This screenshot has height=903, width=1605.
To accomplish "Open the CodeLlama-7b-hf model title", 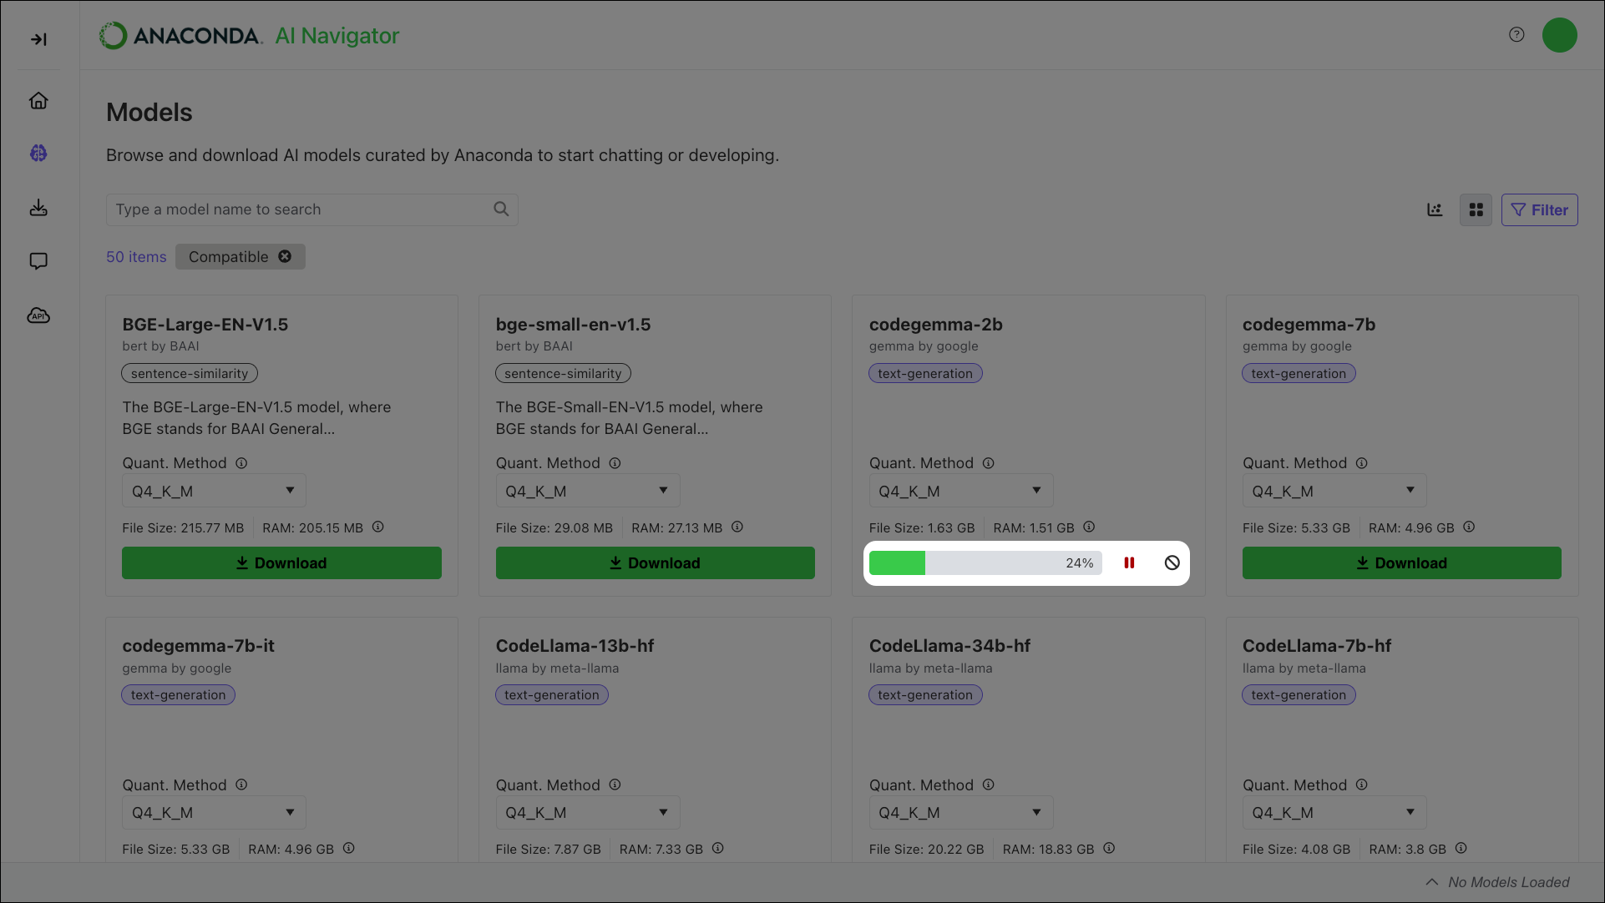I will [1317, 646].
